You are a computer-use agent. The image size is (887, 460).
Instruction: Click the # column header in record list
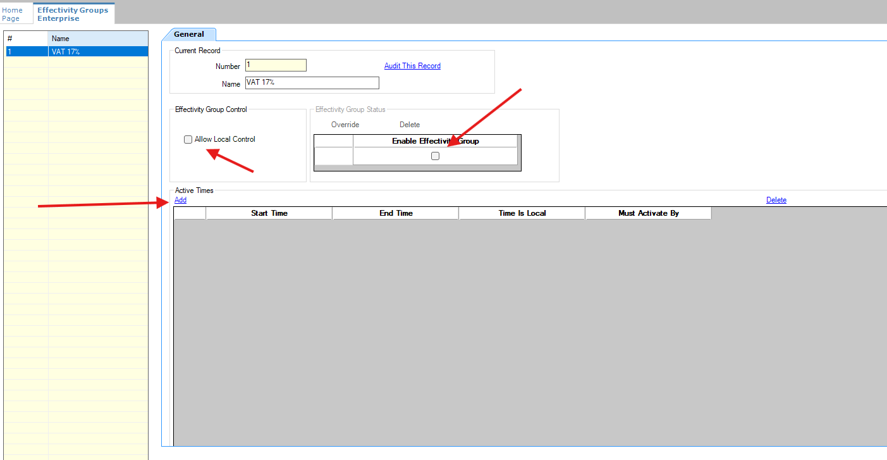coord(25,39)
